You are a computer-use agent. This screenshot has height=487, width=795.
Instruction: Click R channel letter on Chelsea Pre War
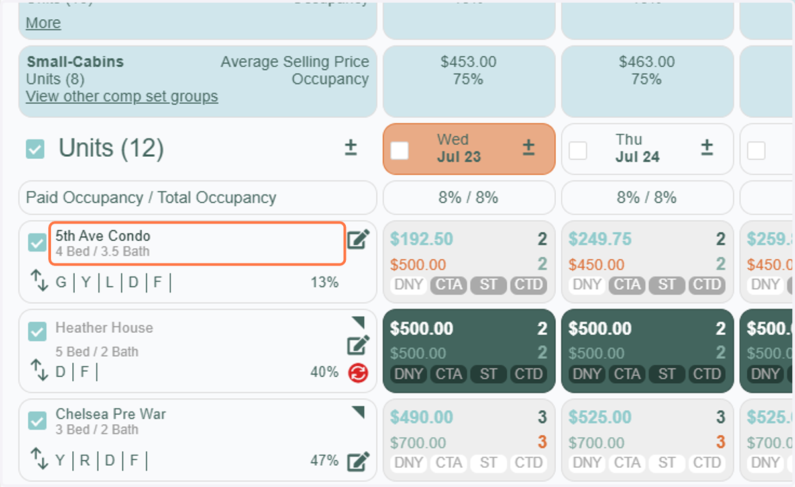[x=85, y=460]
